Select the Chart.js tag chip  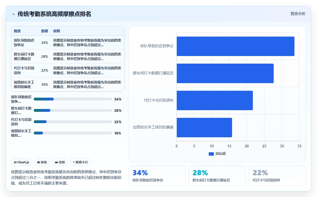pyautogui.click(x=22, y=162)
